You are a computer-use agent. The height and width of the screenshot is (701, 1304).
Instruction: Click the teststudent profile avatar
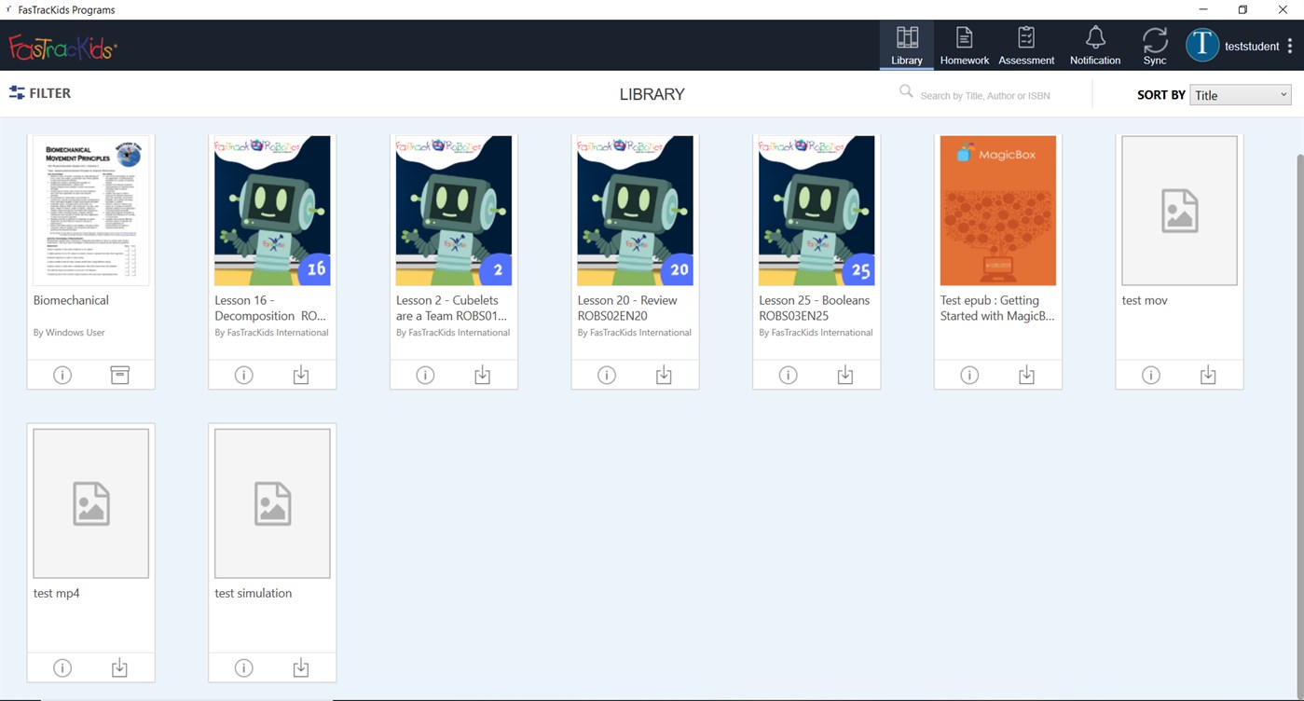pos(1202,45)
